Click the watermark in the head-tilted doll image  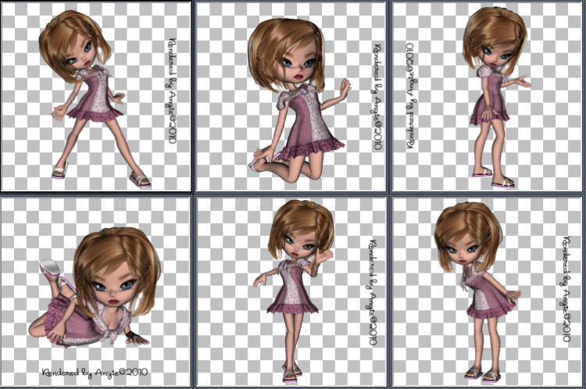[565, 291]
